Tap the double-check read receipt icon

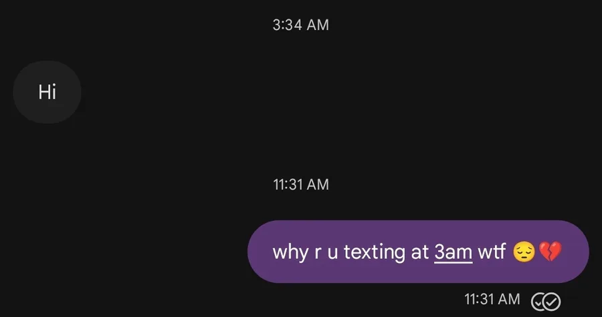(546, 301)
